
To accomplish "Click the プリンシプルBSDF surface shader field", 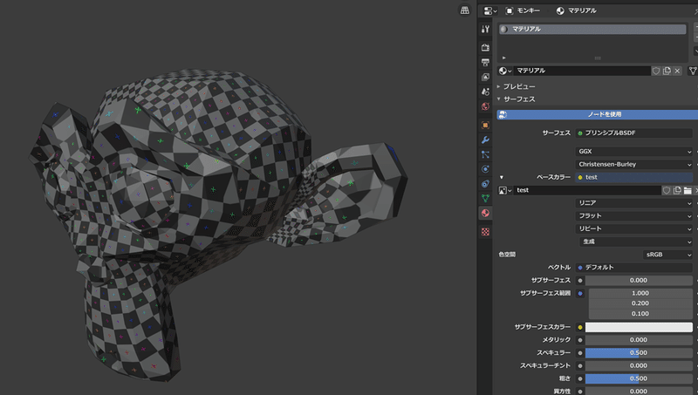I will (634, 133).
